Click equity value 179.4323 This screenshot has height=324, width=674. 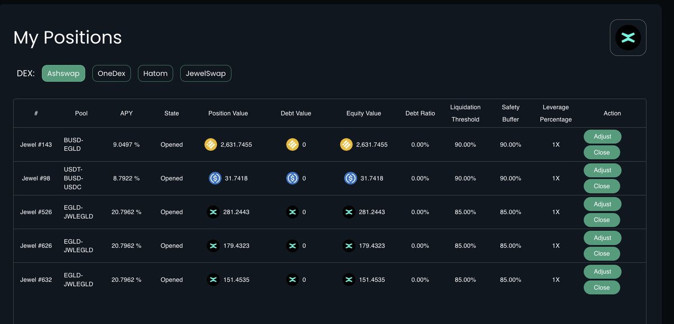372,246
